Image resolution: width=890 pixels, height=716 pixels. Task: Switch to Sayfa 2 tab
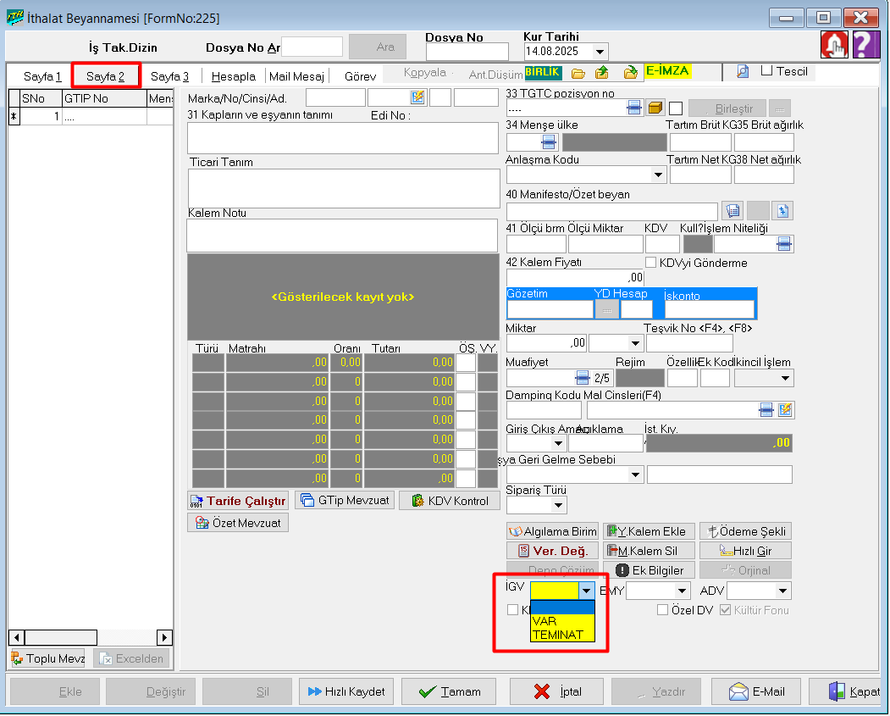click(106, 76)
